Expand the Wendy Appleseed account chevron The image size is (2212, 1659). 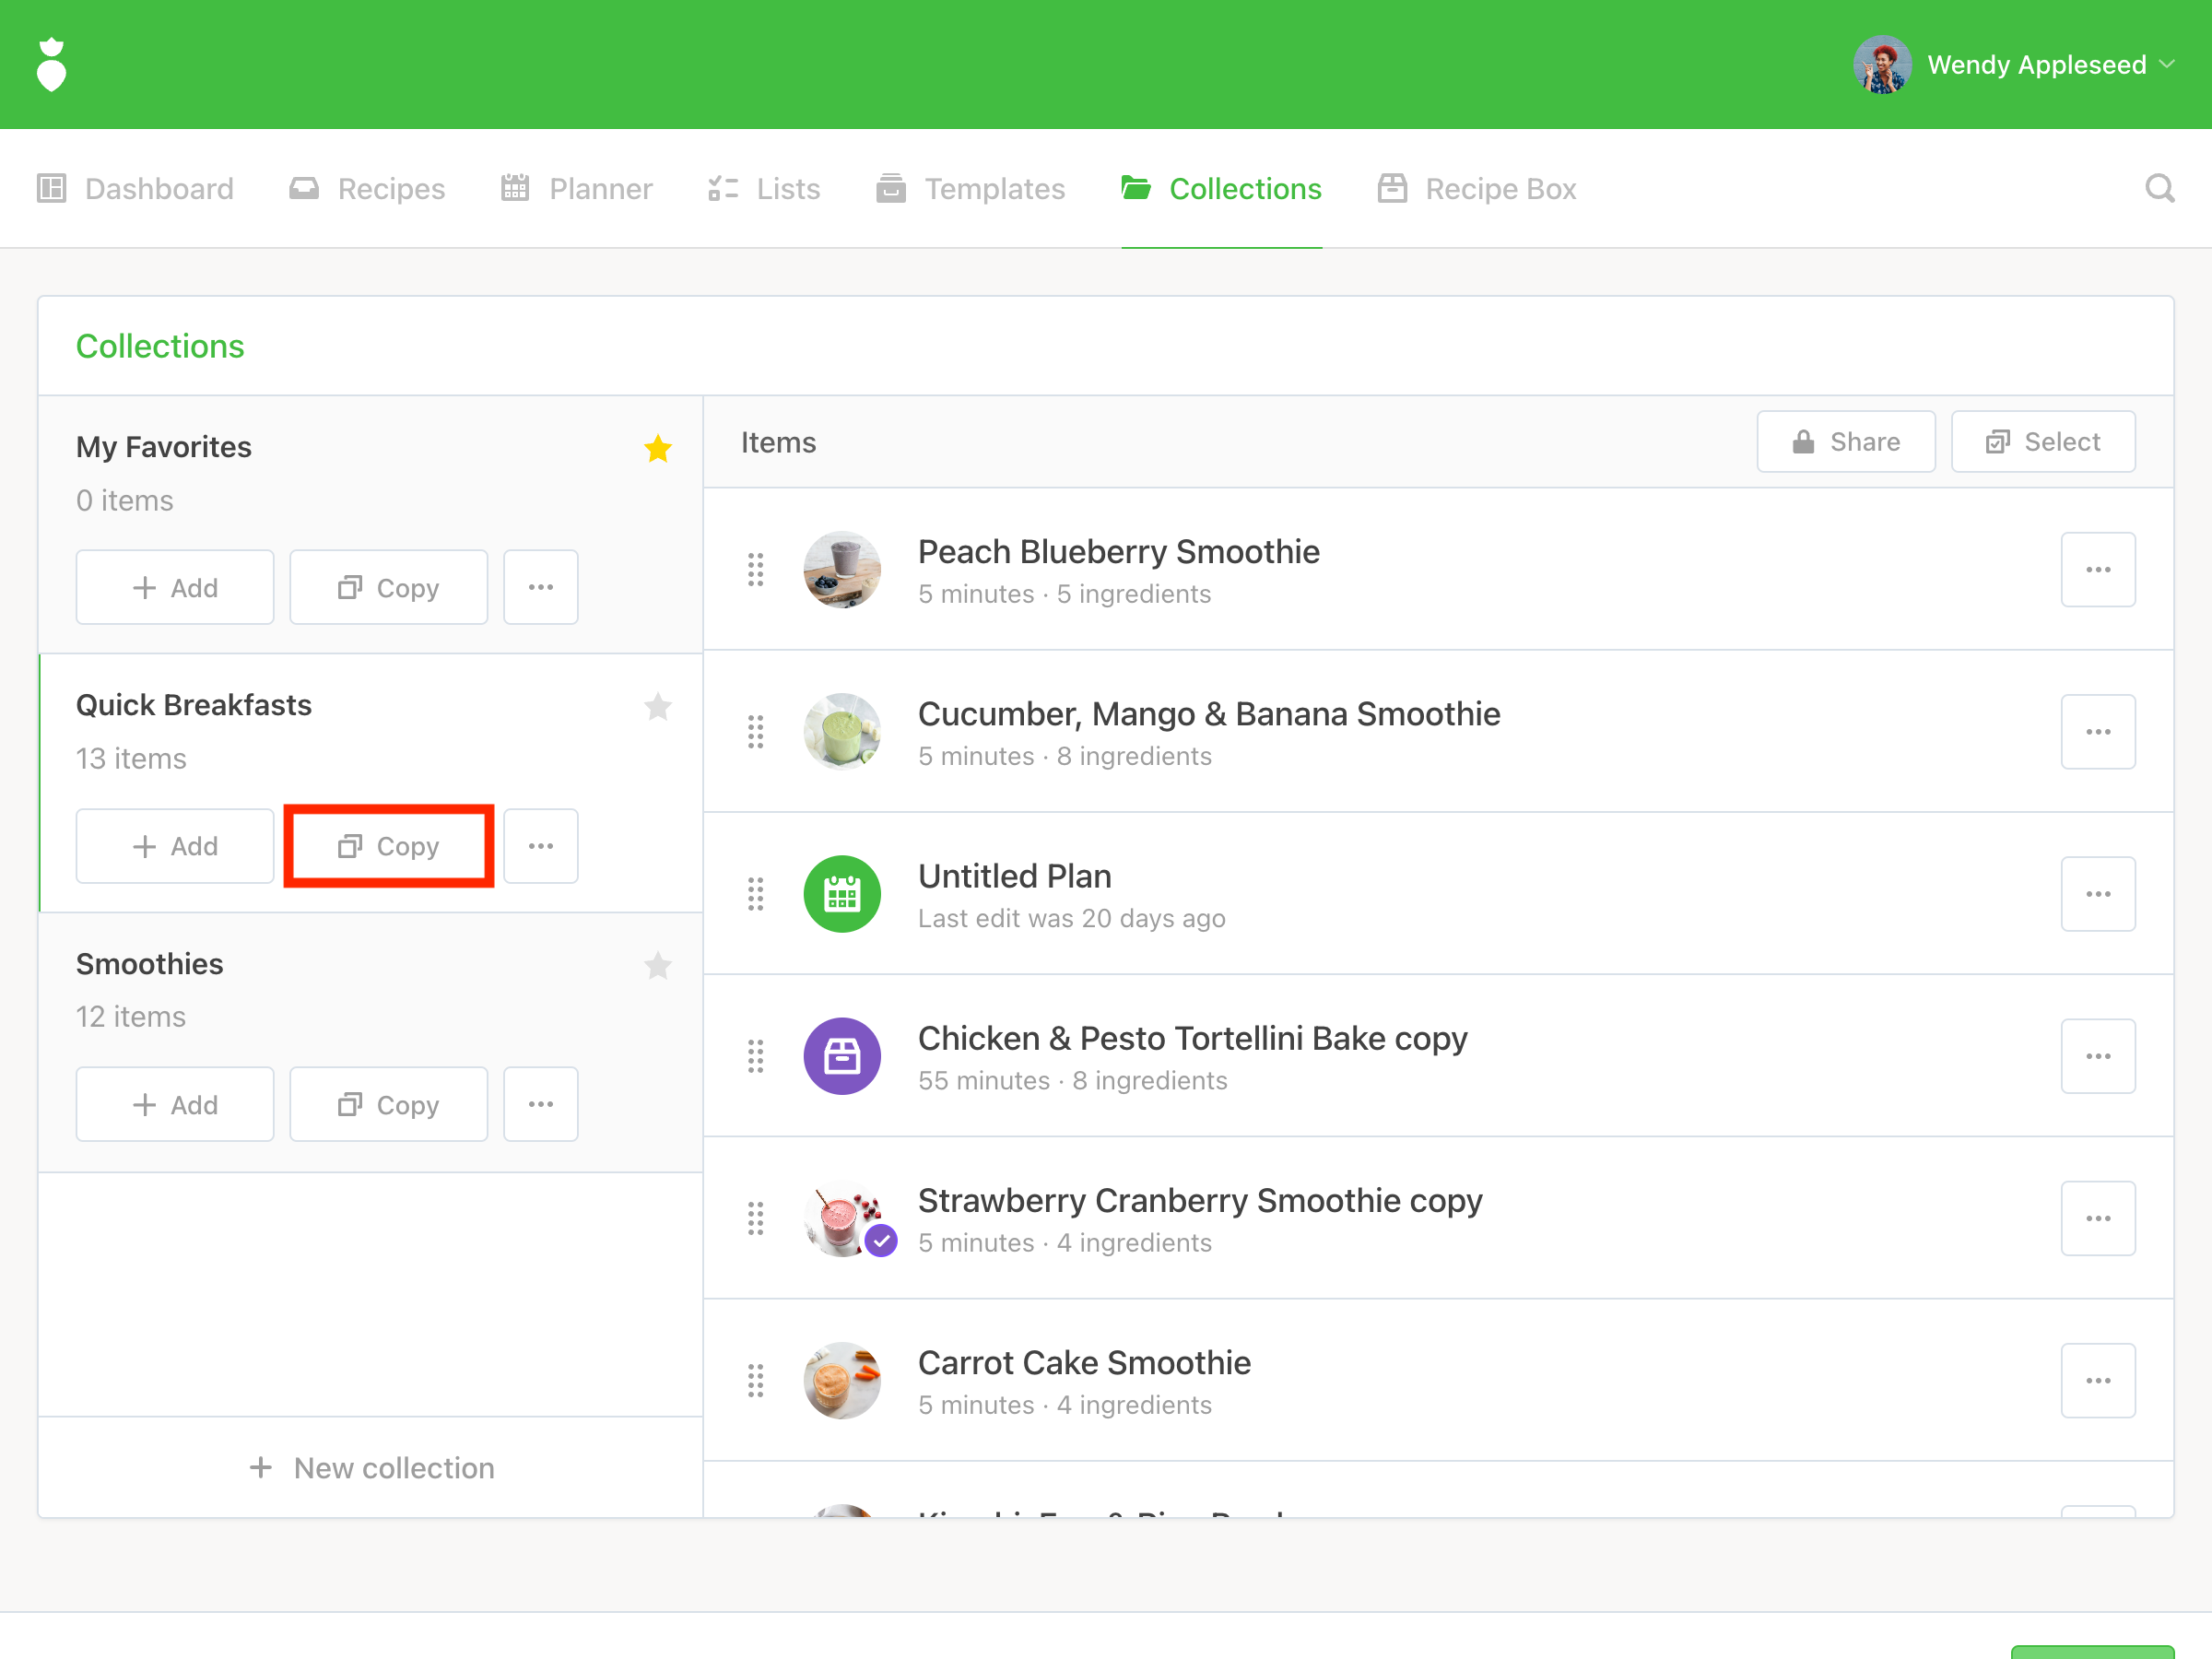coord(2167,65)
